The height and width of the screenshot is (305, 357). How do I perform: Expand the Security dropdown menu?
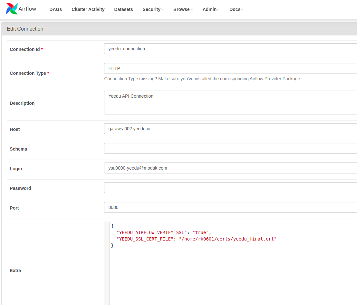[x=153, y=9]
